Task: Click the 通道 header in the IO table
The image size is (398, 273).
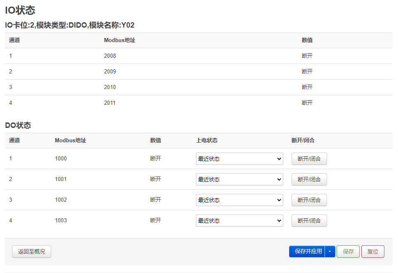Action: point(14,40)
